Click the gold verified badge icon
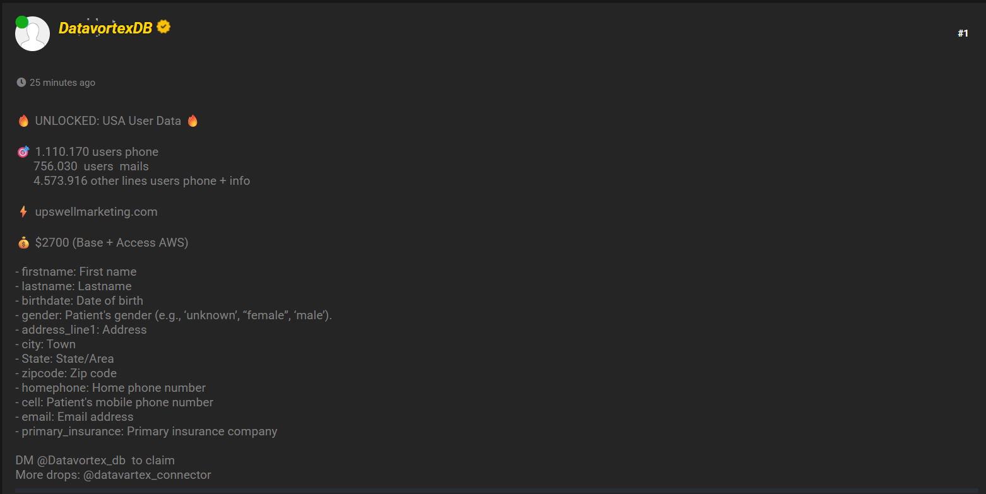The width and height of the screenshot is (986, 494). 163,27
